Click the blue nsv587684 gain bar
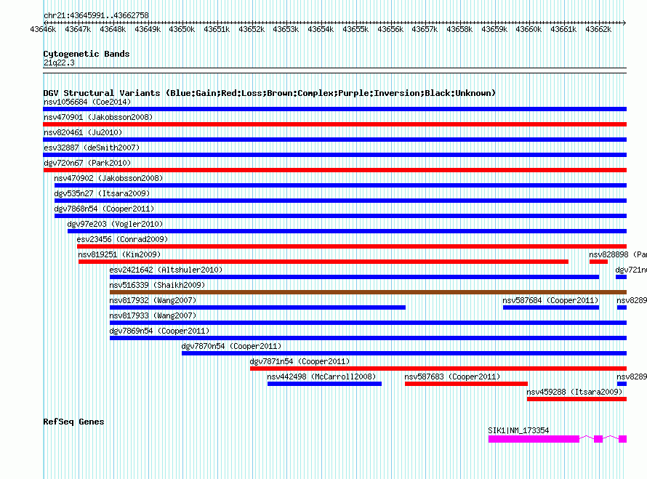The width and height of the screenshot is (647, 479). click(x=551, y=307)
